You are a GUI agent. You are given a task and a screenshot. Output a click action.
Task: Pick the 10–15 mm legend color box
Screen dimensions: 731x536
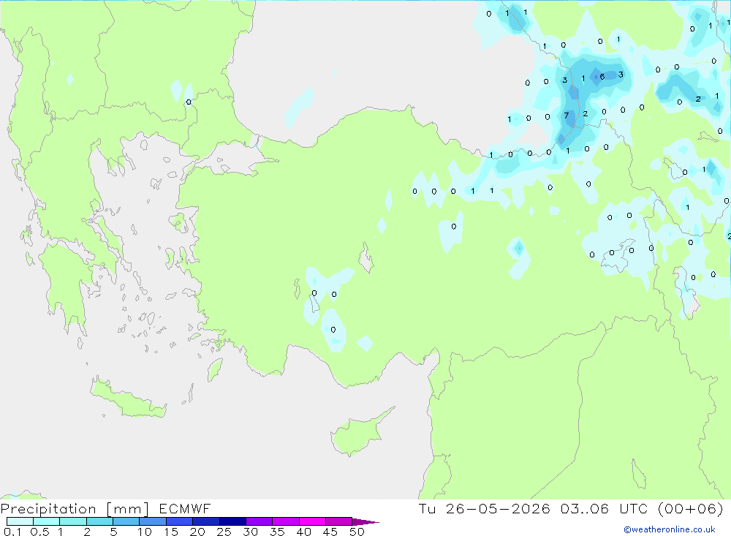(153, 521)
